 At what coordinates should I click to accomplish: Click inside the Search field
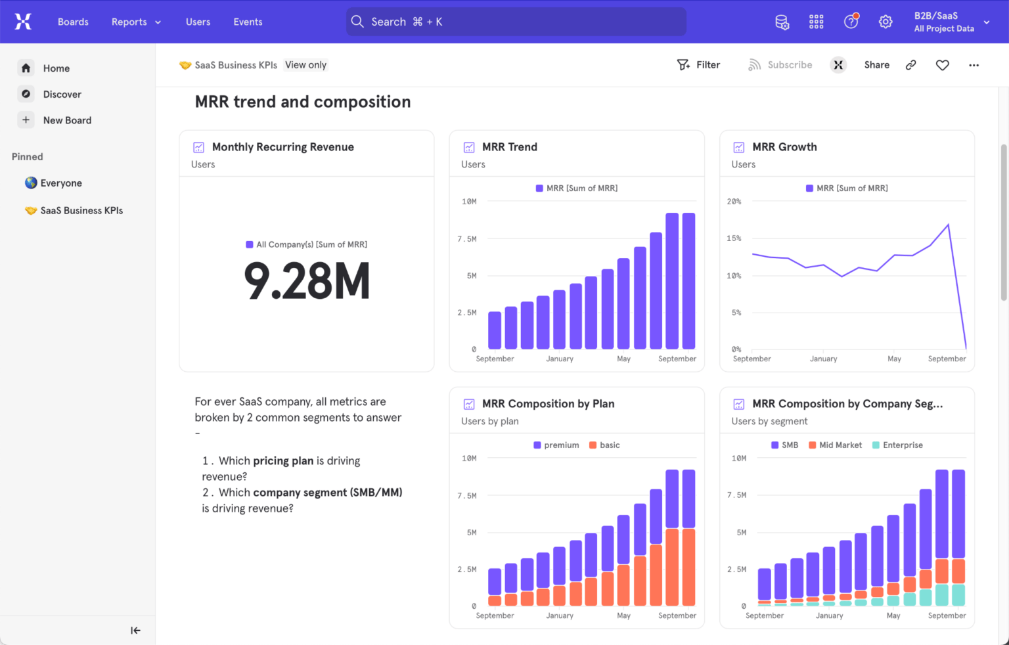coord(516,22)
